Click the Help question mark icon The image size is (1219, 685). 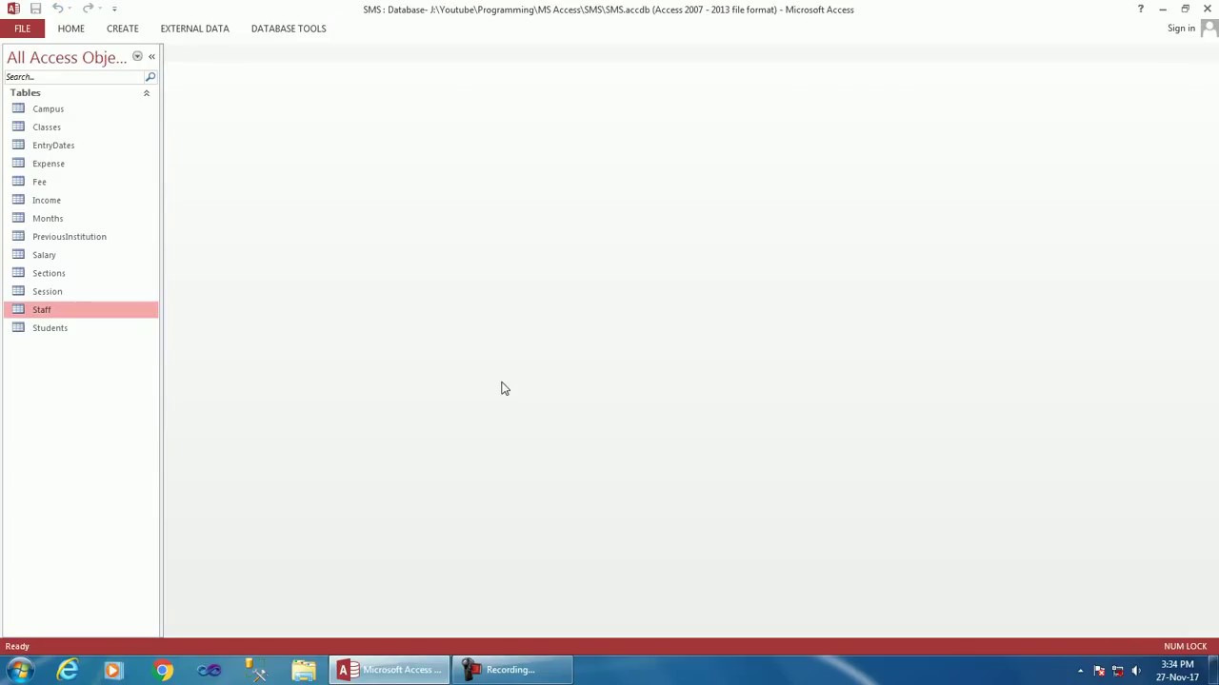[x=1140, y=9]
